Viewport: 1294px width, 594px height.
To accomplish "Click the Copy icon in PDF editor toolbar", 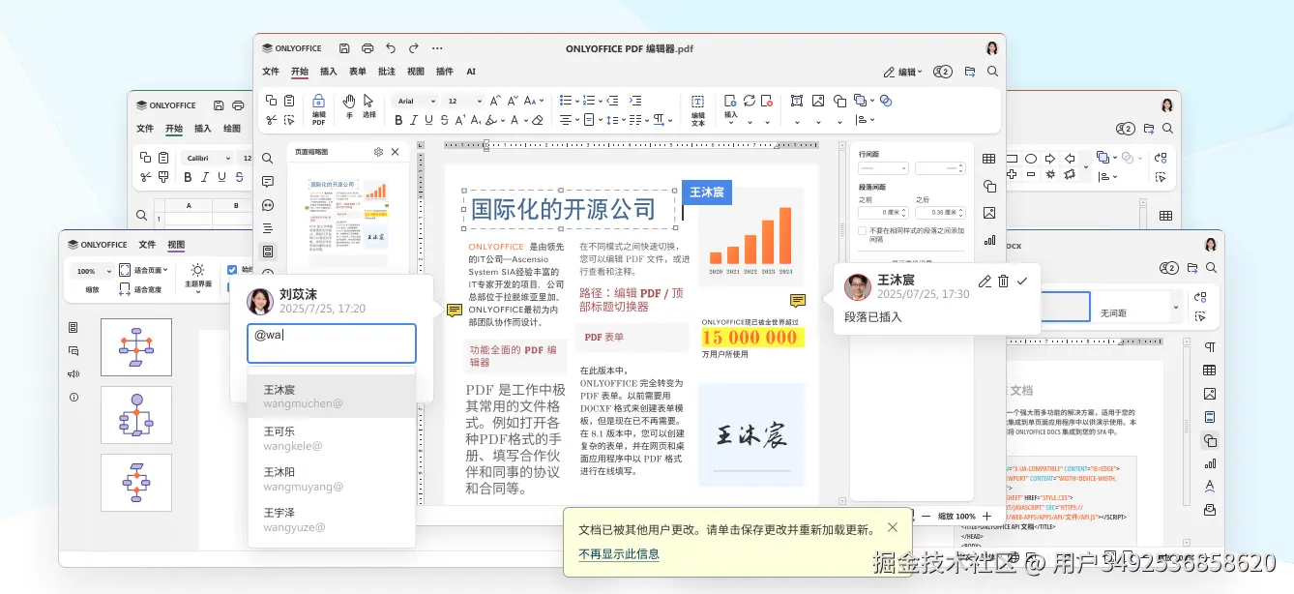I will [x=271, y=101].
